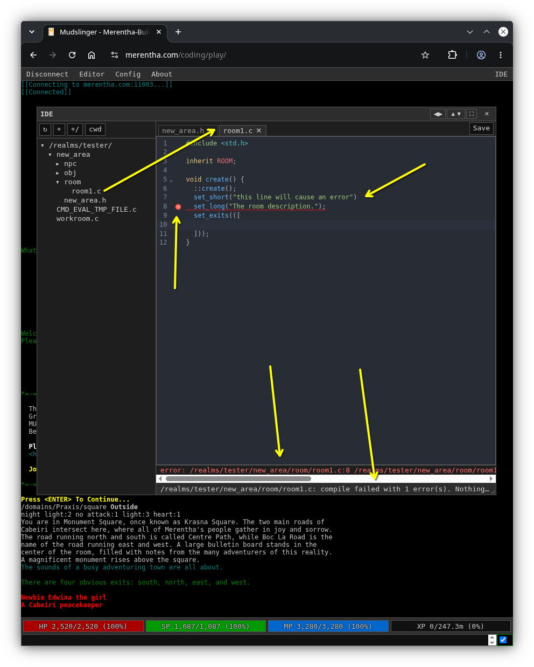Collapse the /realms/tester/ folder
This screenshot has width=534, height=667.
click(43, 145)
